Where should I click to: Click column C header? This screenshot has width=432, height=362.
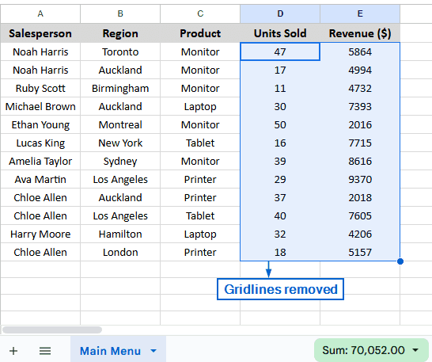[x=200, y=13]
